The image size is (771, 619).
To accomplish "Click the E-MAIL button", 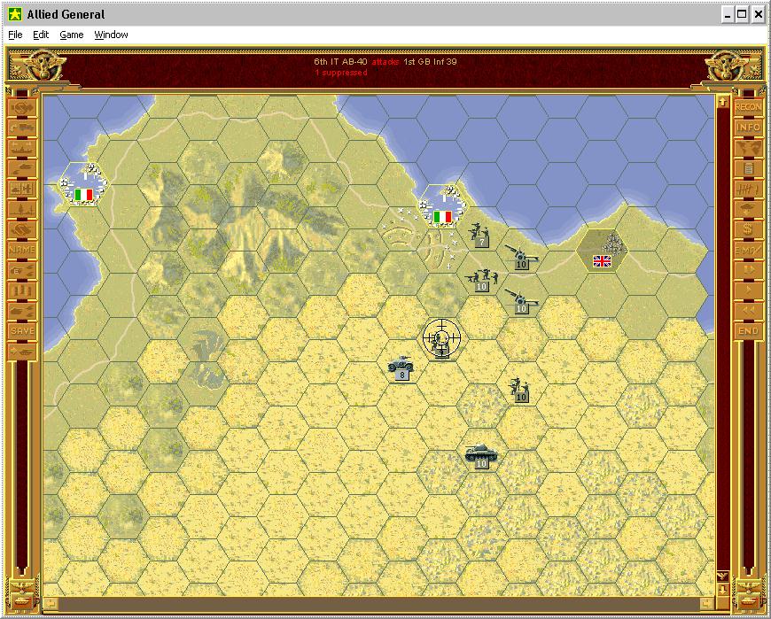I will click(x=748, y=250).
